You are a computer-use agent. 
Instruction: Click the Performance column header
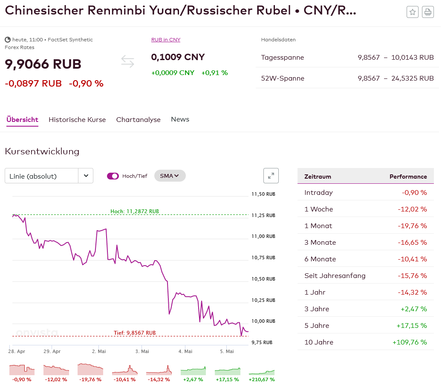click(408, 177)
